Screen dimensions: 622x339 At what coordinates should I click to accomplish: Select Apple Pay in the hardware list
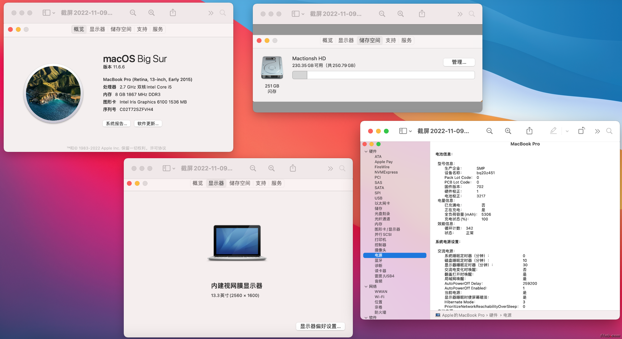click(383, 162)
